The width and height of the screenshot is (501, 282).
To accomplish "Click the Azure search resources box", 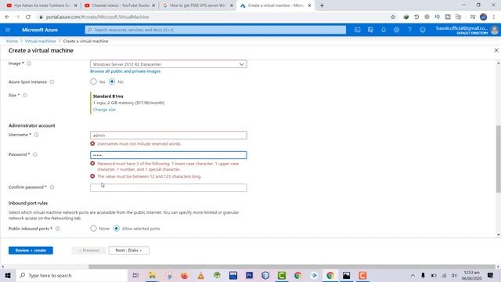I will [215, 30].
